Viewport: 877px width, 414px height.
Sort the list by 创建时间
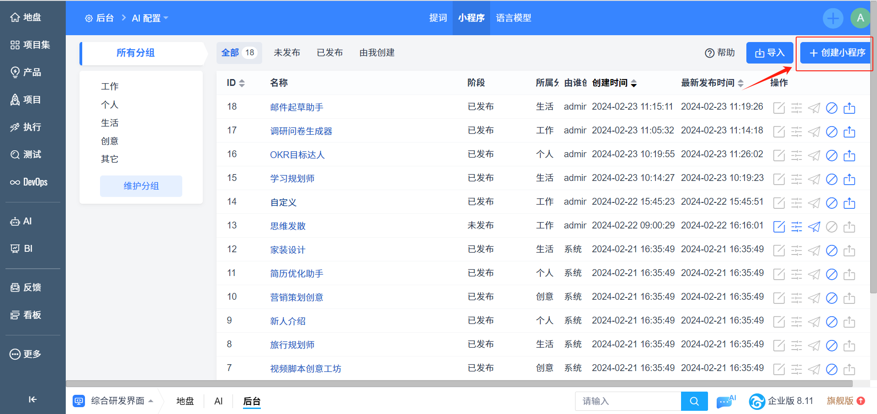pos(614,83)
